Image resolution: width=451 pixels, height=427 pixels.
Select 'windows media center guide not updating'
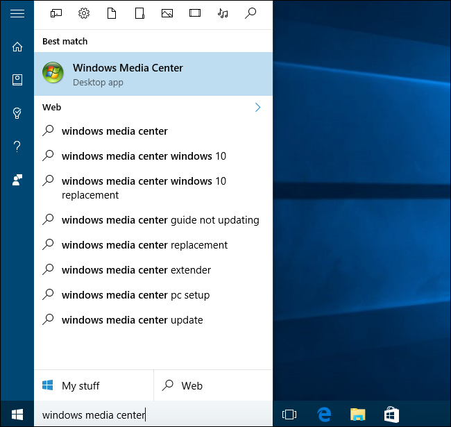pos(153,220)
